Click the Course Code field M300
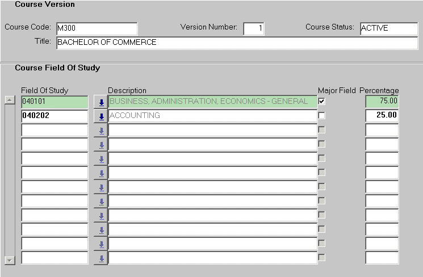The width and height of the screenshot is (423, 277). pos(96,28)
